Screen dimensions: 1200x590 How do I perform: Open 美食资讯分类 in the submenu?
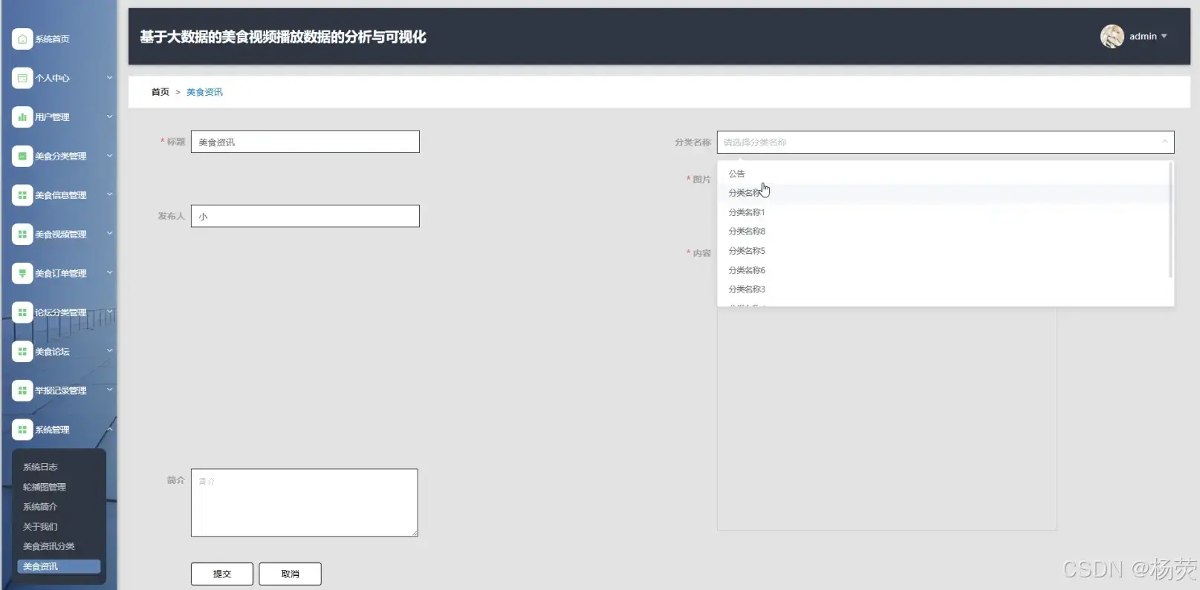click(x=49, y=546)
